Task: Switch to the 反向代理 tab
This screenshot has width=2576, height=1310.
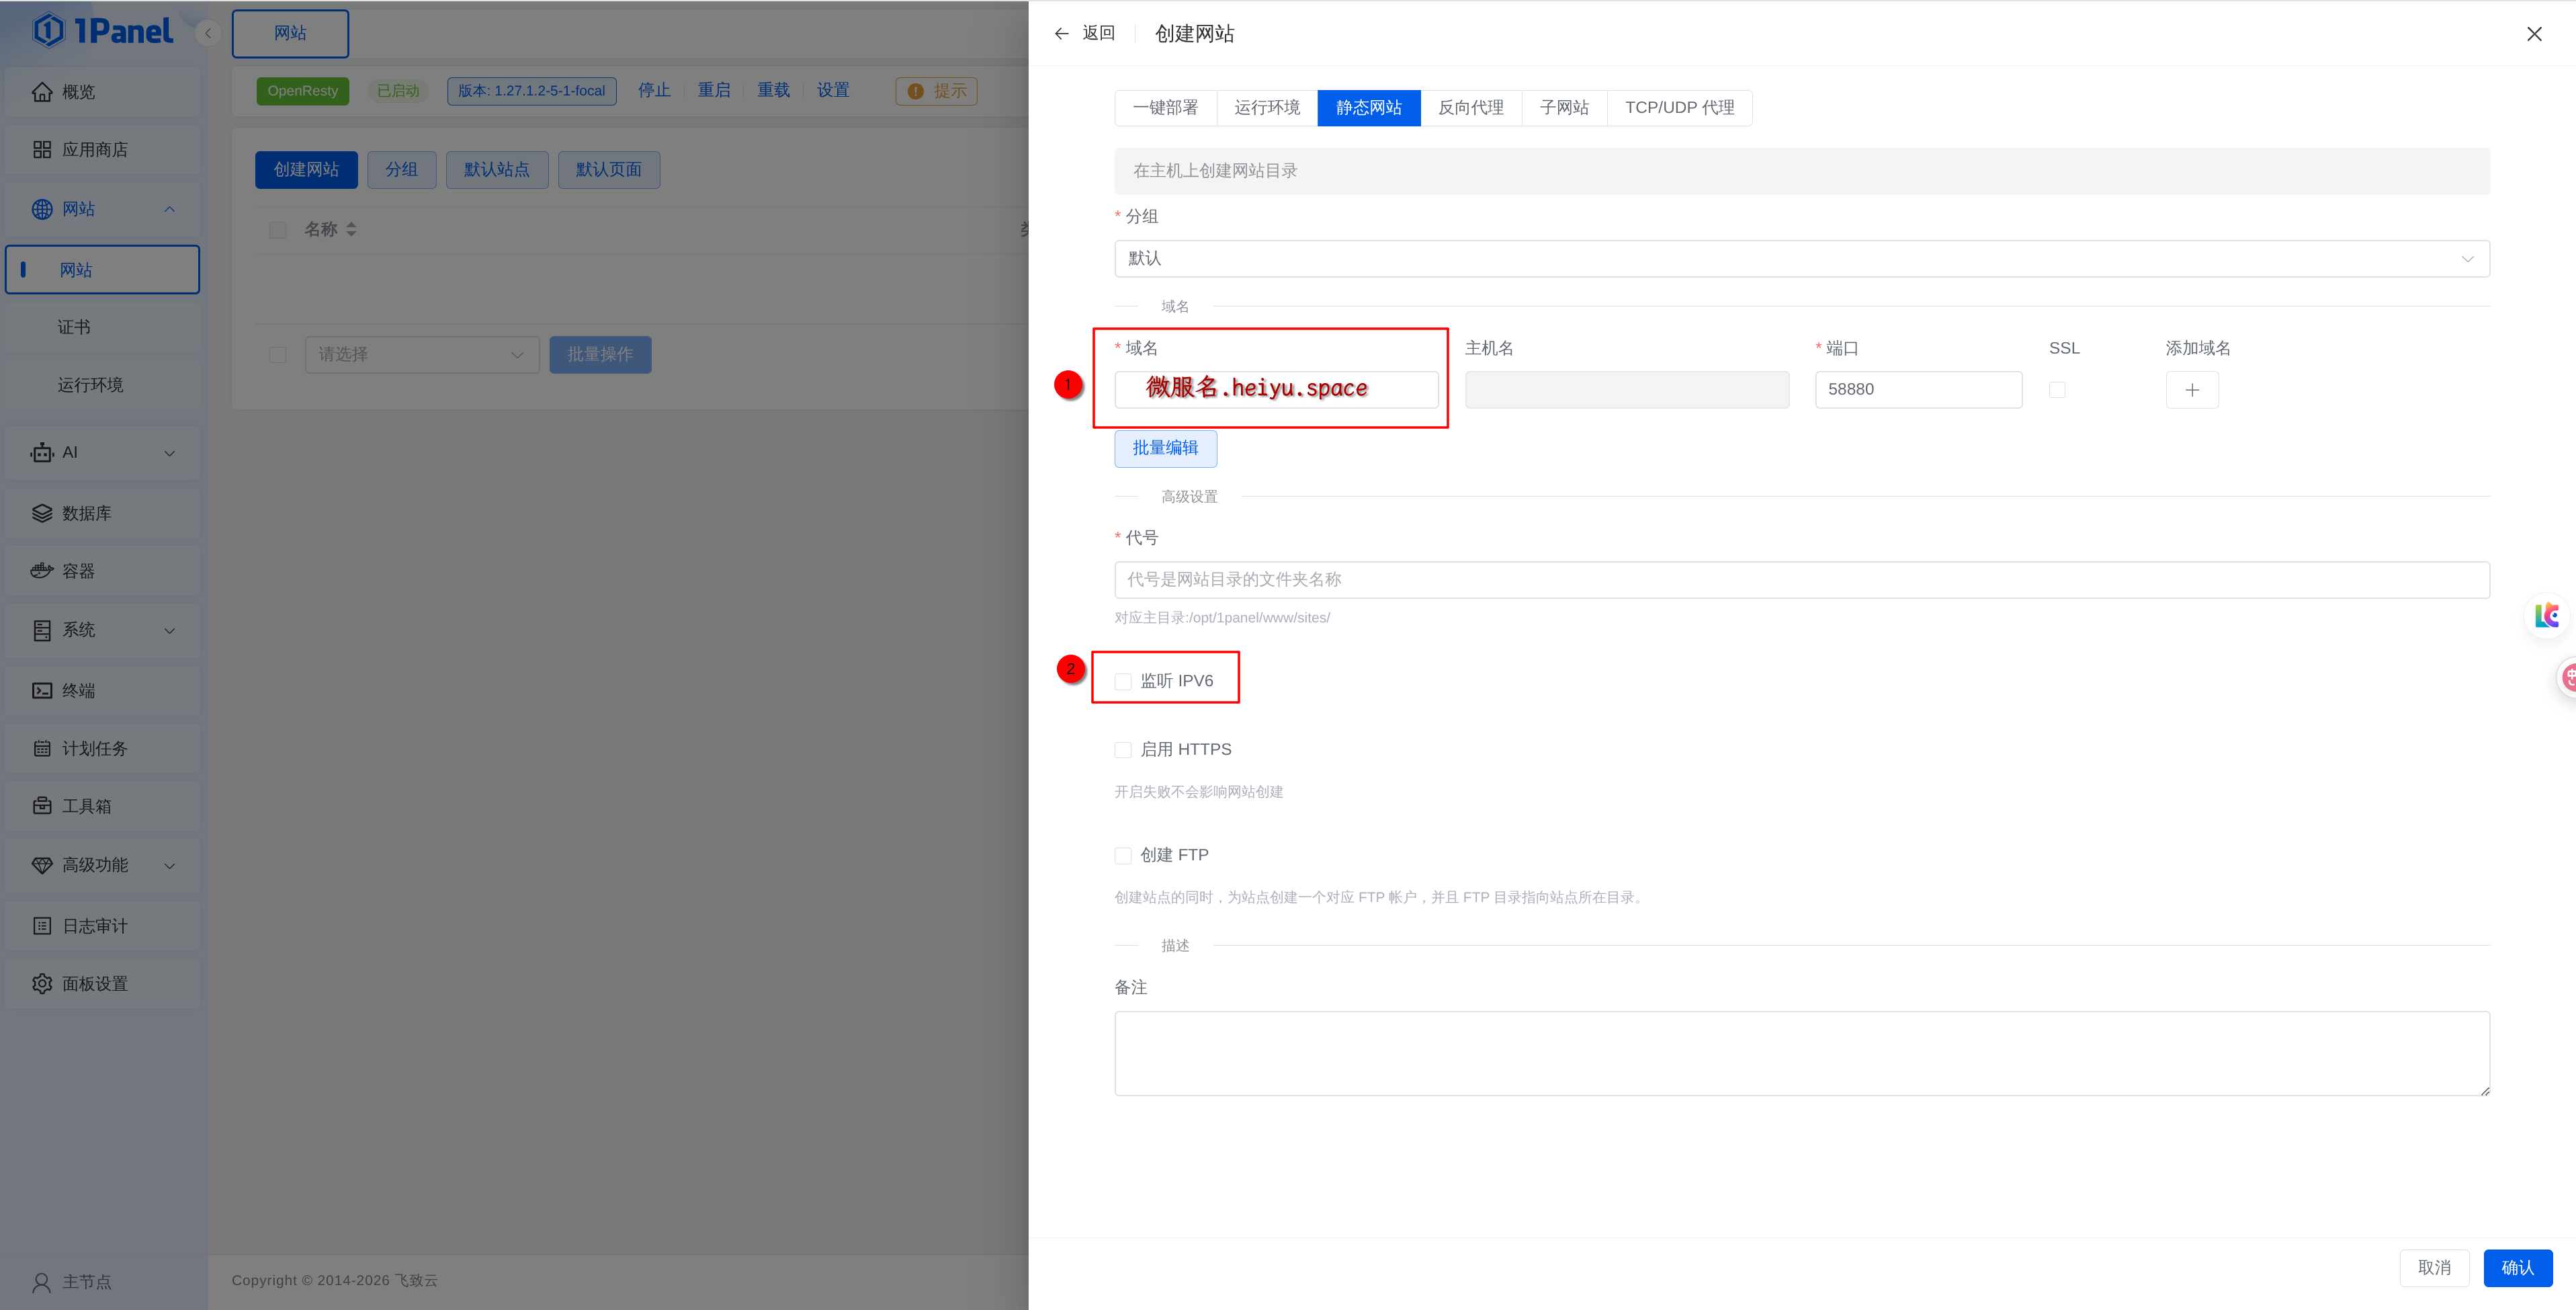Action: point(1471,108)
